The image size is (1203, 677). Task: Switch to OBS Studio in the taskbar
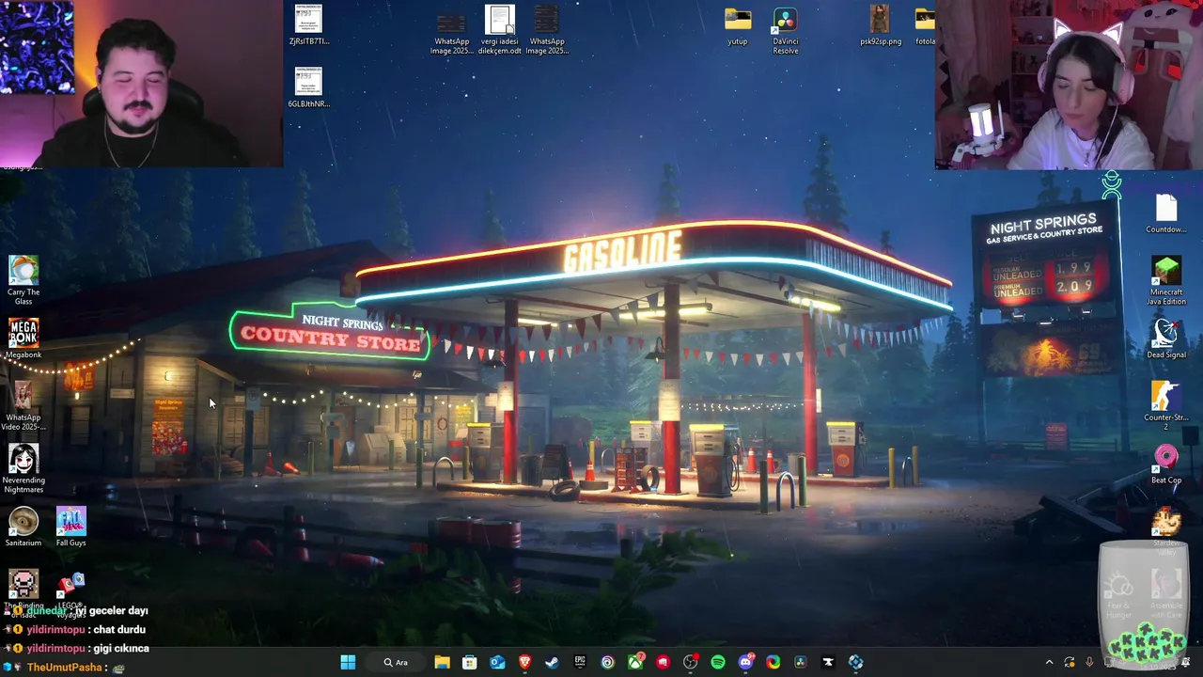click(691, 662)
